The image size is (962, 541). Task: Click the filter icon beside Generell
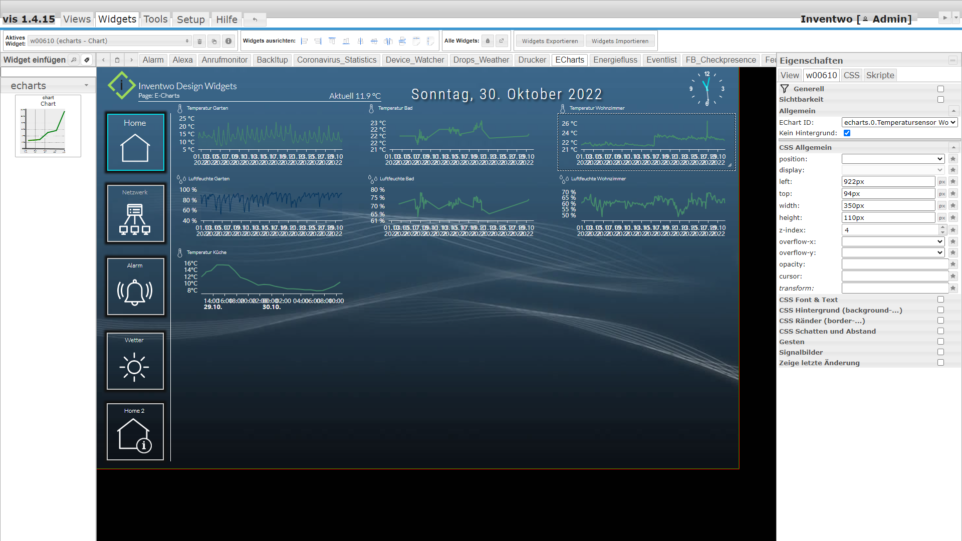click(785, 89)
